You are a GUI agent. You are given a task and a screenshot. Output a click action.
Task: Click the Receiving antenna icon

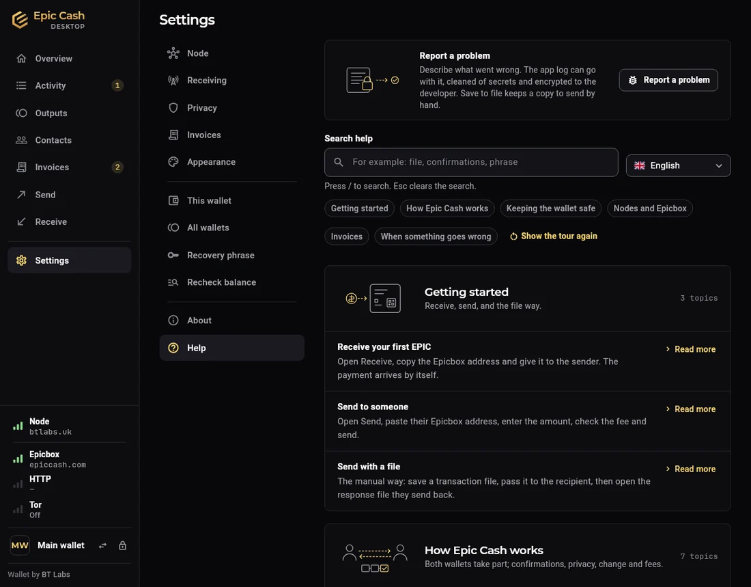tap(173, 81)
